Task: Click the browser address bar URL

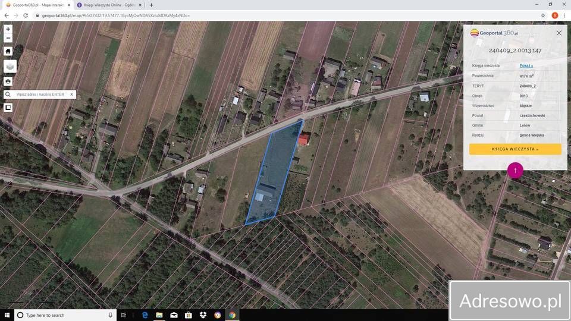Action: (116, 15)
